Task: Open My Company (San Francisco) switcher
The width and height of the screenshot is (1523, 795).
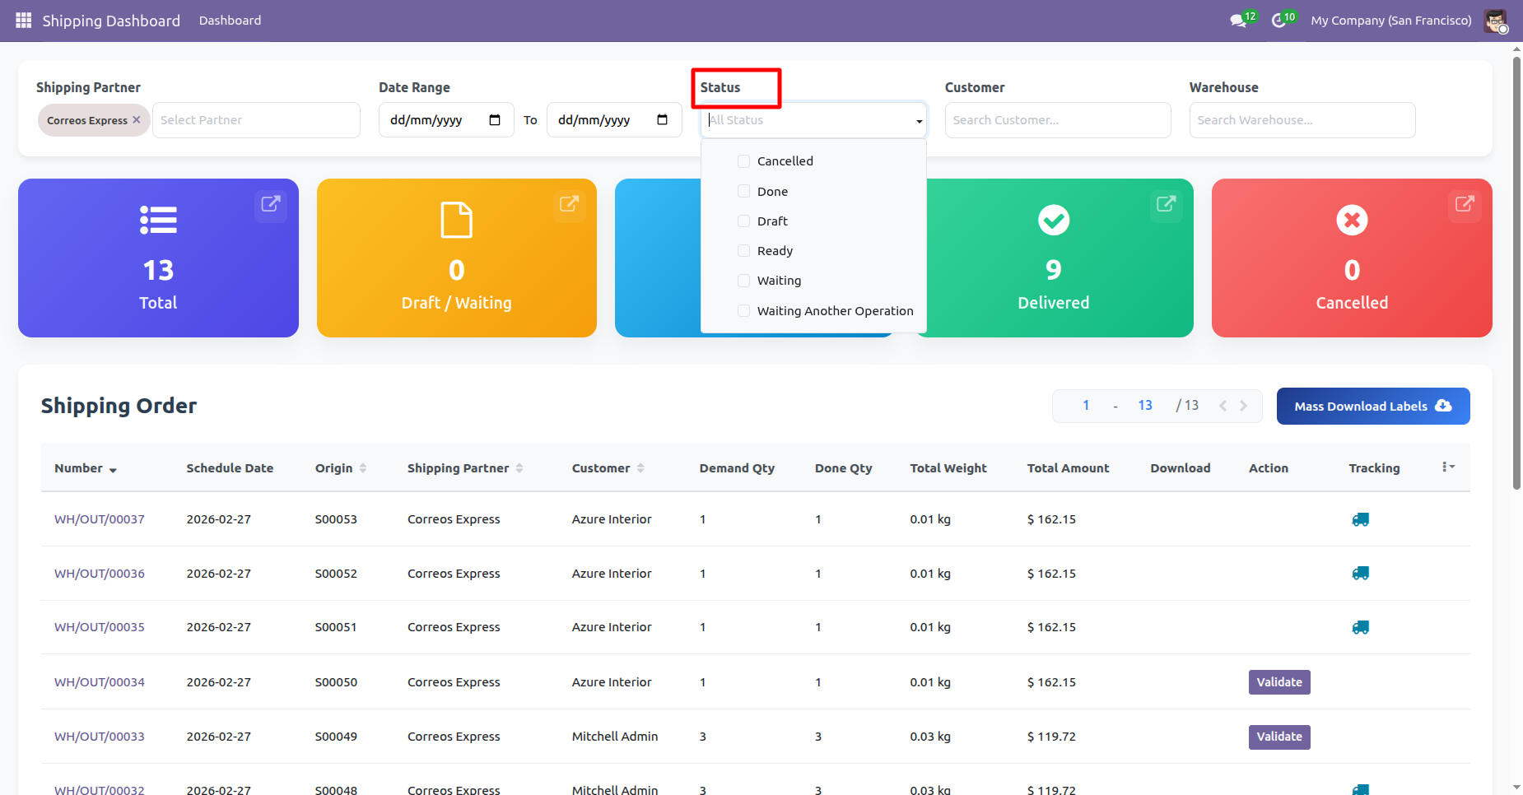Action: tap(1390, 21)
